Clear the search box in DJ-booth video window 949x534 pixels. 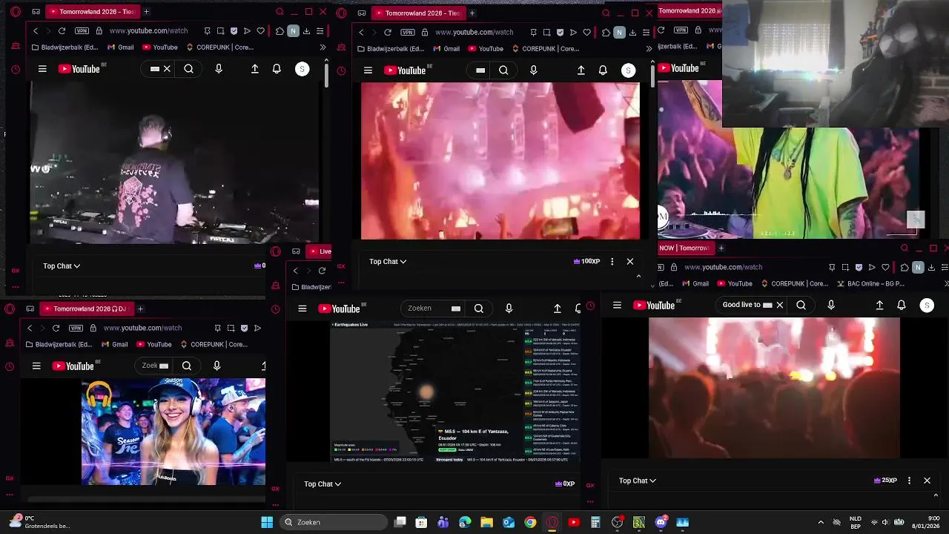pos(167,69)
